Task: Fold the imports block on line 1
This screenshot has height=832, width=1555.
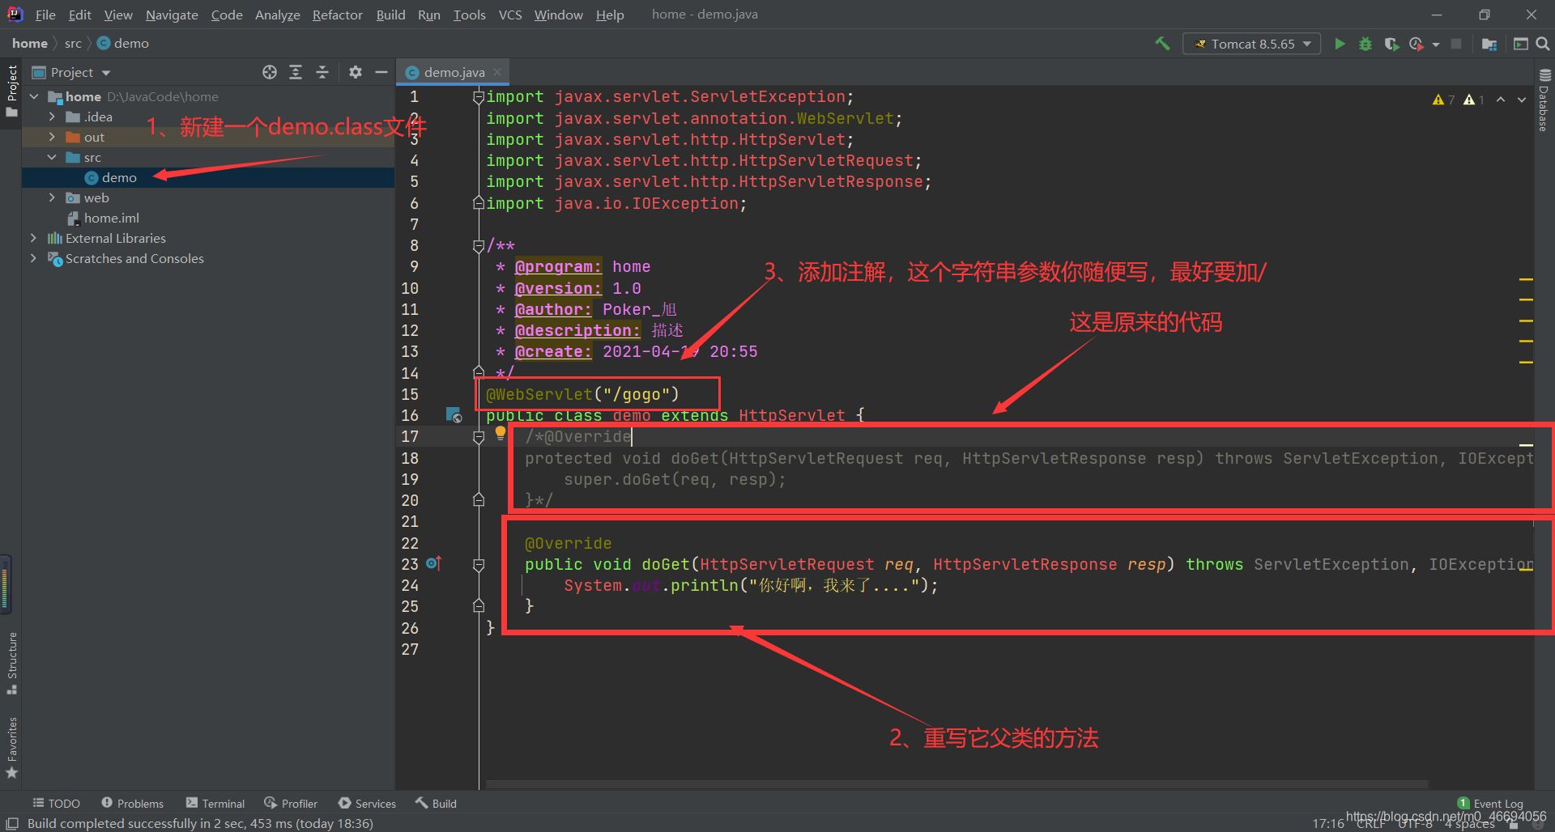Action: (x=479, y=97)
